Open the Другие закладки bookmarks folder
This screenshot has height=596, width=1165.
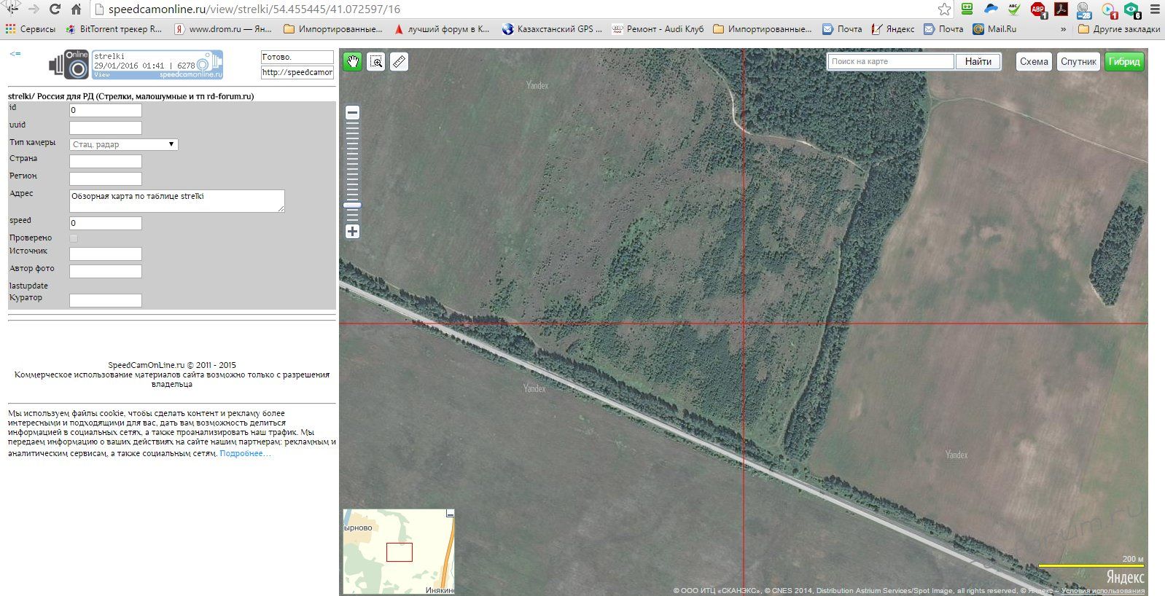1119,29
